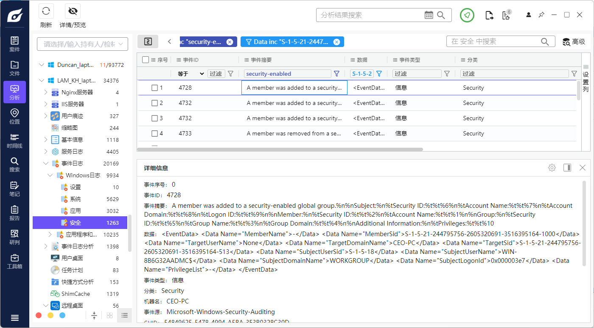Expand the 事件日志分析 tree node
The height and width of the screenshot is (328, 594).
[46, 246]
